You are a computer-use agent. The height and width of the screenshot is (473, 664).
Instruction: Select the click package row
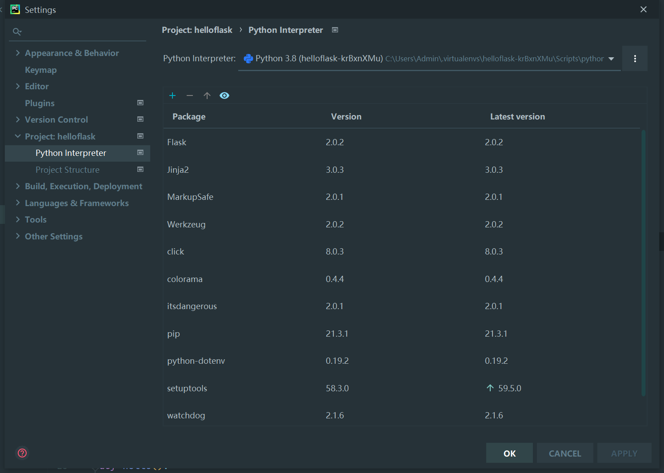(x=402, y=251)
